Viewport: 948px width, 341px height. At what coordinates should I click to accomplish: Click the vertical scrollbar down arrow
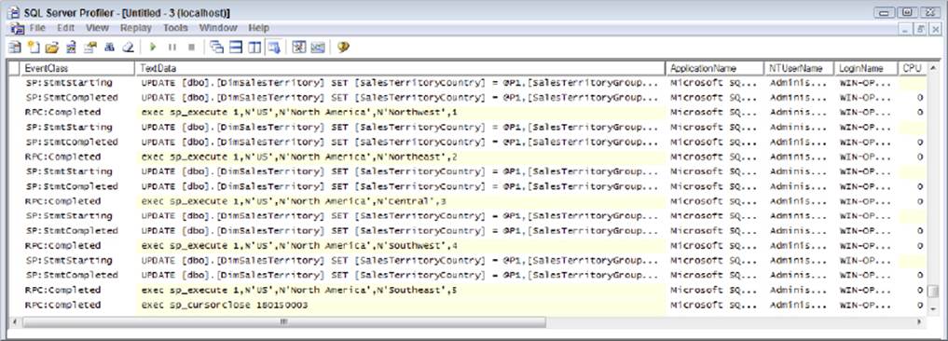pos(933,309)
